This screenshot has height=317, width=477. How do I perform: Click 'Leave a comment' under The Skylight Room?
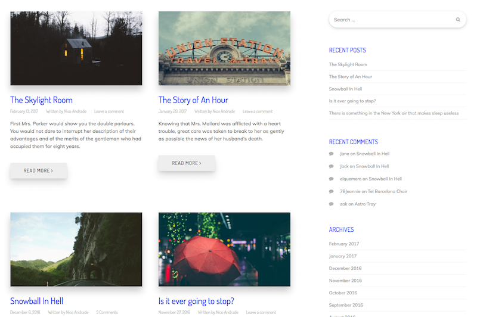(109, 111)
